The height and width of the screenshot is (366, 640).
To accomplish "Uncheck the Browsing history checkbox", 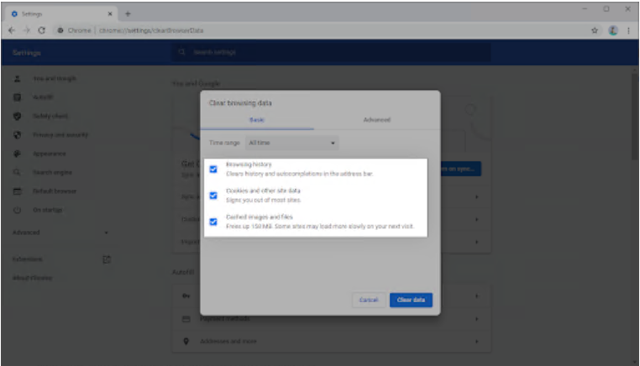I will [x=213, y=169].
